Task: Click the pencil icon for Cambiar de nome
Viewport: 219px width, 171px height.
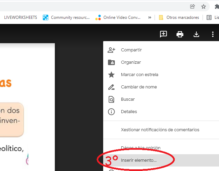Action: pyautogui.click(x=111, y=87)
